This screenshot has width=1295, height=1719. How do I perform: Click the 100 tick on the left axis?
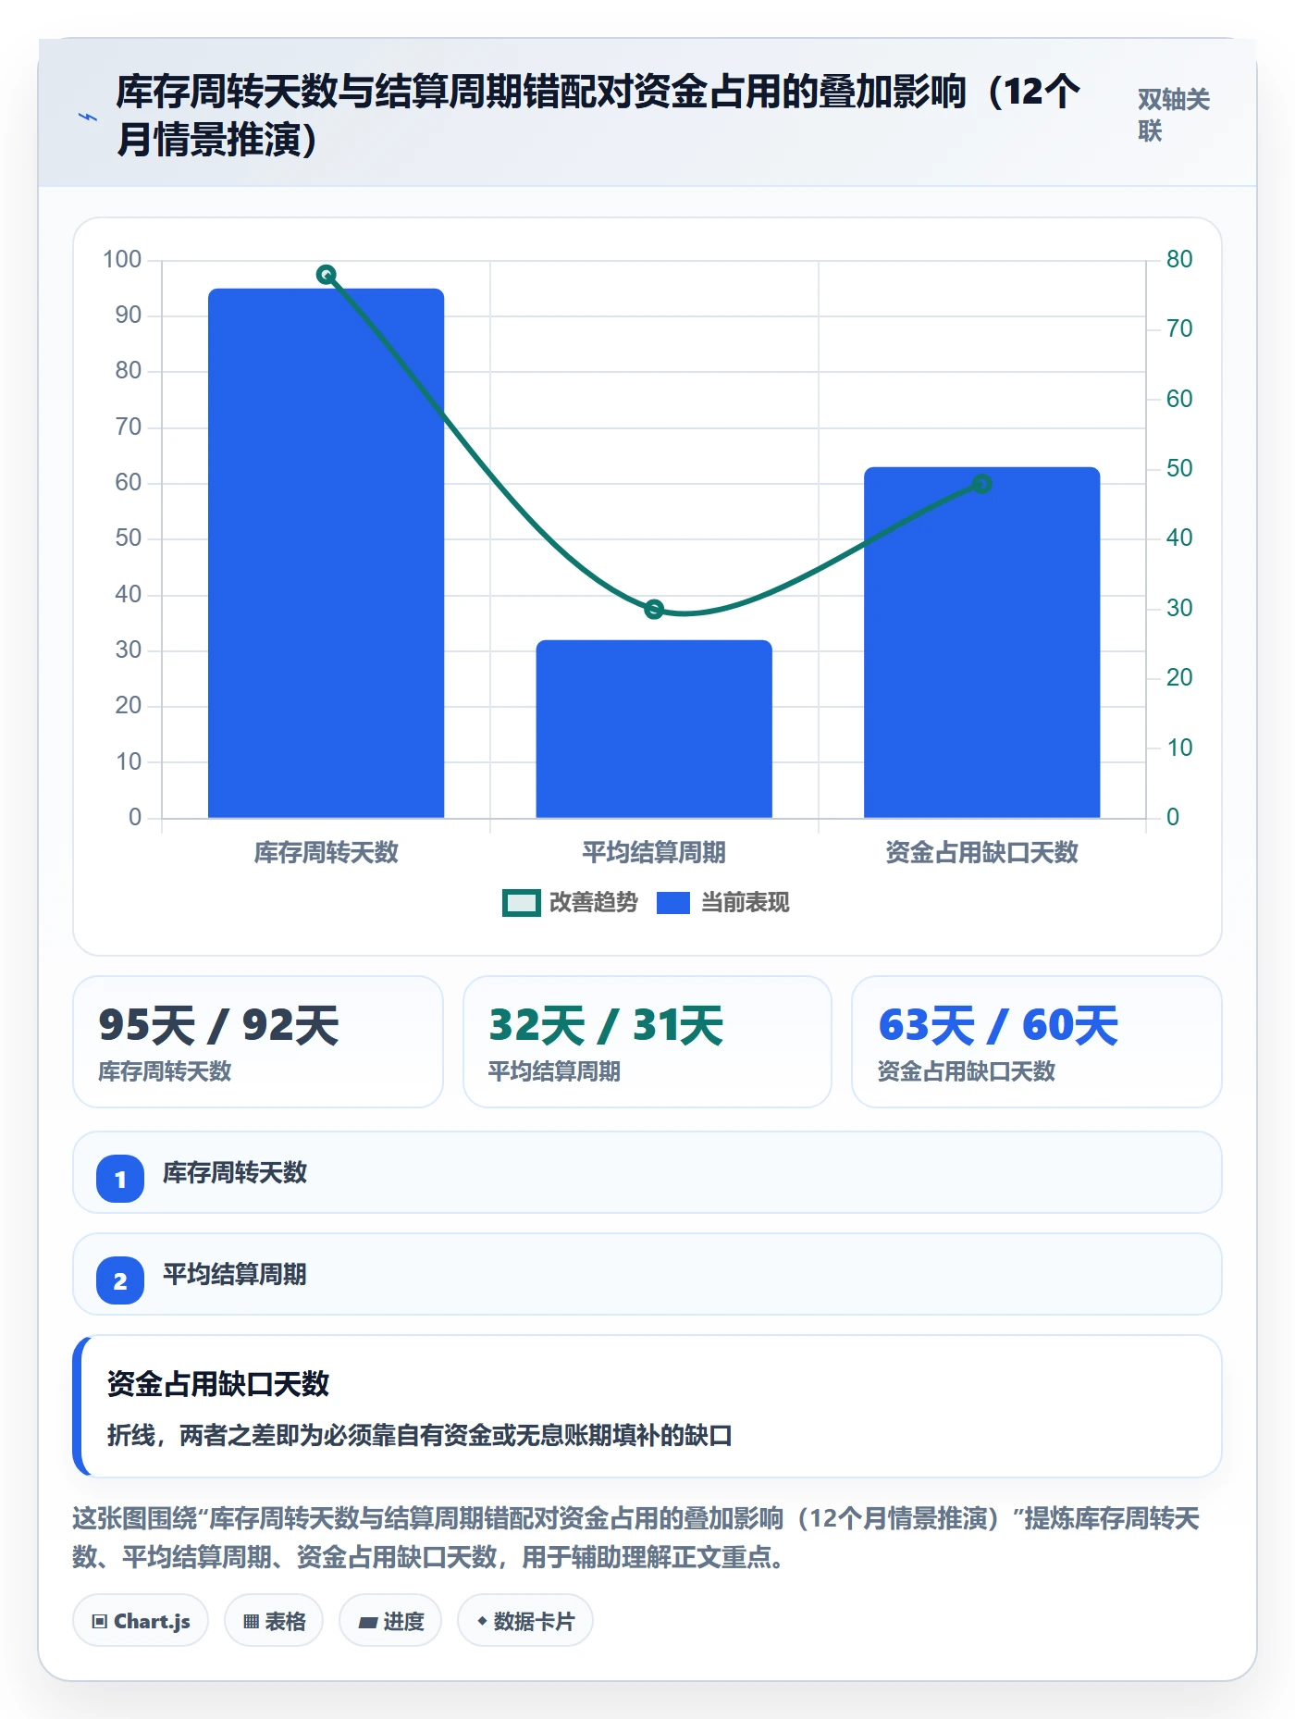[122, 259]
